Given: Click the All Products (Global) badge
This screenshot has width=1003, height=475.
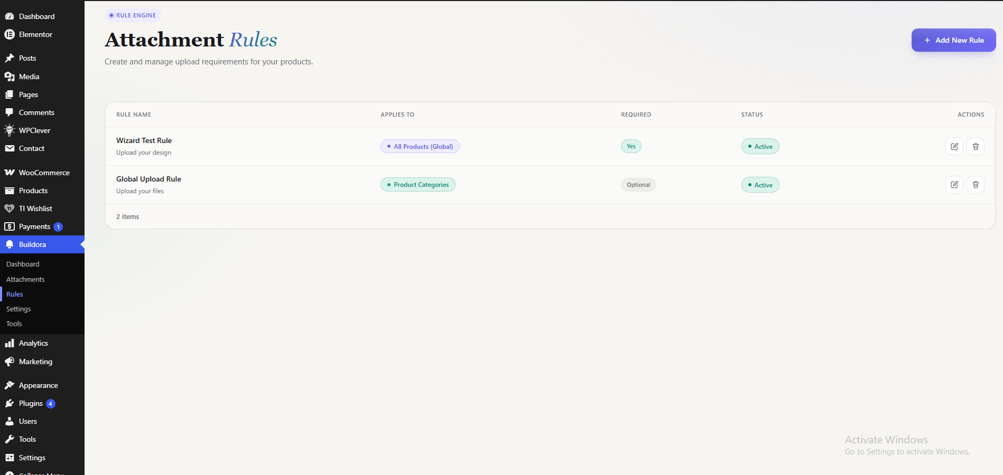Looking at the screenshot, I should [420, 146].
